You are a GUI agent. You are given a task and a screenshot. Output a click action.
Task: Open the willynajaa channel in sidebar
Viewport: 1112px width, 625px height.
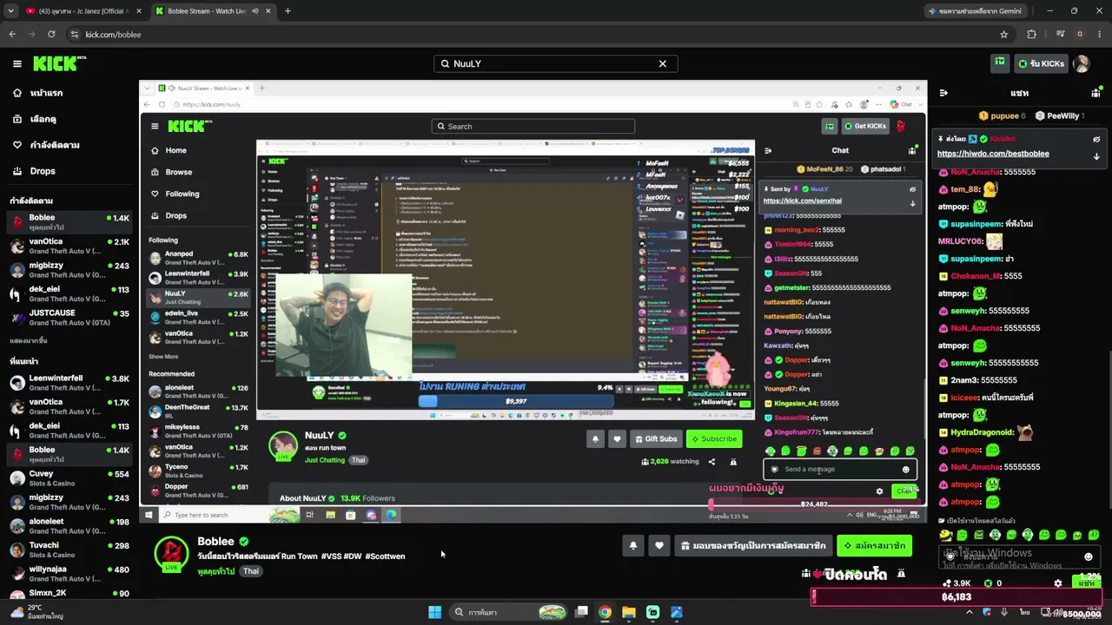click(x=69, y=574)
